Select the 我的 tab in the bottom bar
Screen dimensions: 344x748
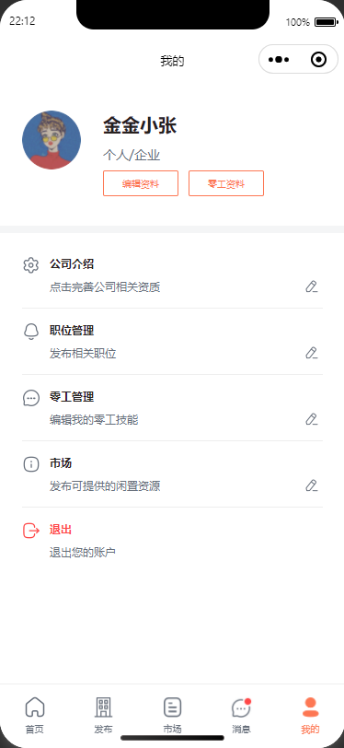[x=310, y=715]
